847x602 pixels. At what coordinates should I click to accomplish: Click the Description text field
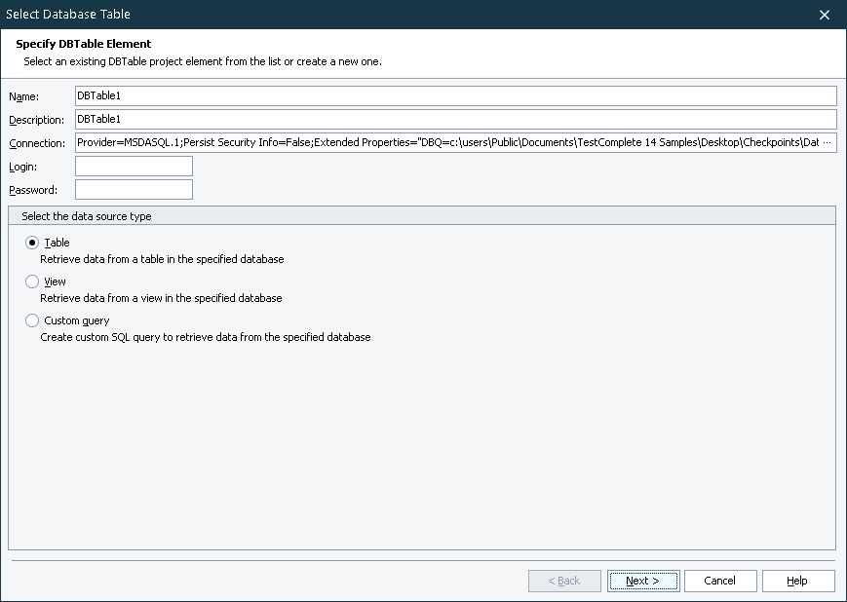455,119
